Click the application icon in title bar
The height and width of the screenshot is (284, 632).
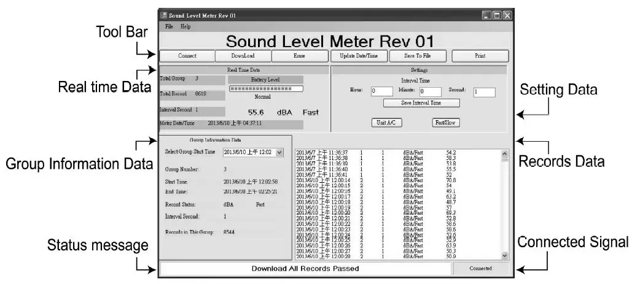coord(163,15)
